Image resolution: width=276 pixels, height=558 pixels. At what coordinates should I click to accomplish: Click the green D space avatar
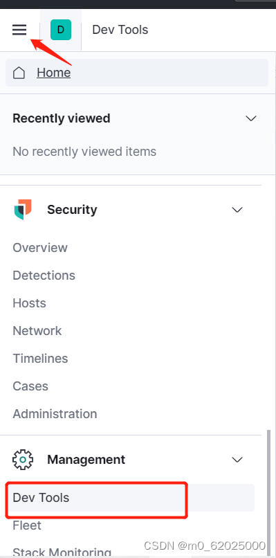coord(61,30)
